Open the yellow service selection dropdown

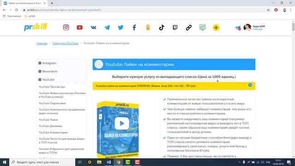(x=174, y=86)
